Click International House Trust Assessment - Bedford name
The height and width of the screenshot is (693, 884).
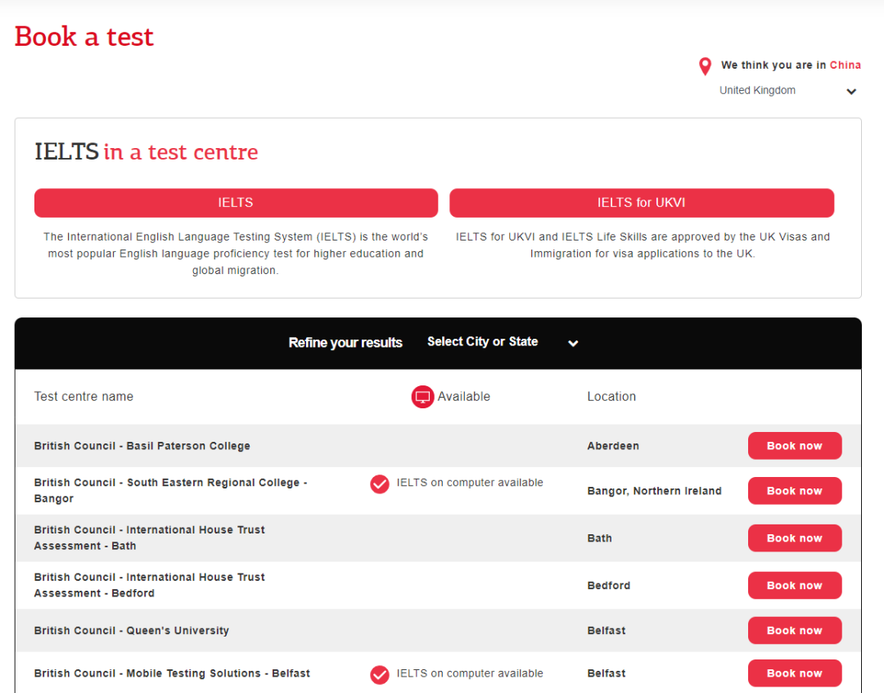150,585
